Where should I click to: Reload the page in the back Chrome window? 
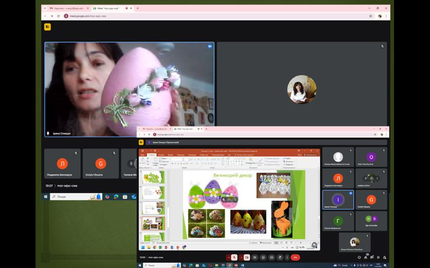coord(59,16)
